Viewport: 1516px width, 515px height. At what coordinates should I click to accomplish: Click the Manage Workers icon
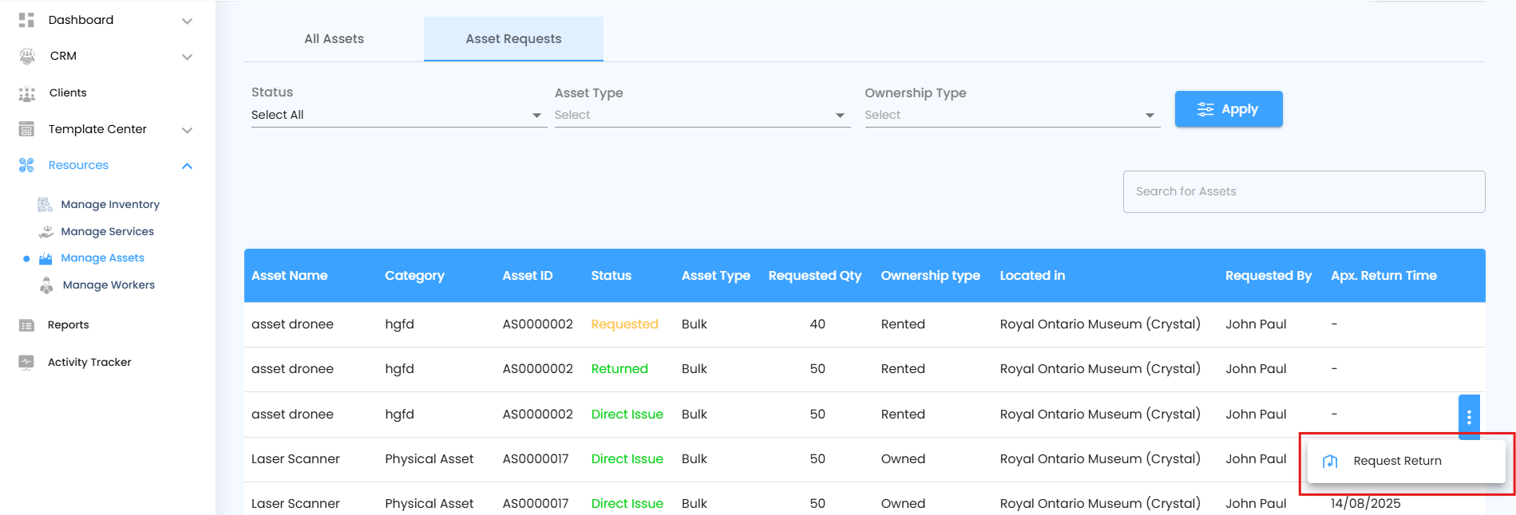click(x=46, y=285)
